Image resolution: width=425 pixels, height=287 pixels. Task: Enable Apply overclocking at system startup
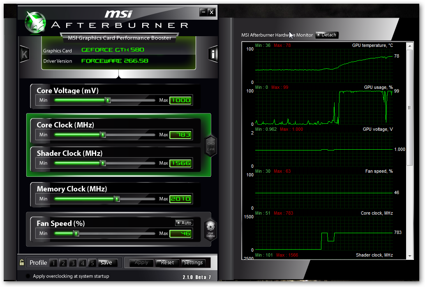[28, 276]
